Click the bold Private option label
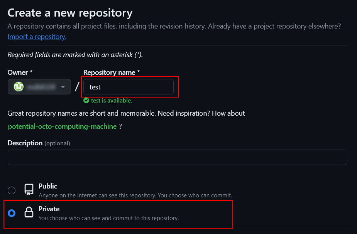This screenshot has width=357, height=234. (x=49, y=209)
